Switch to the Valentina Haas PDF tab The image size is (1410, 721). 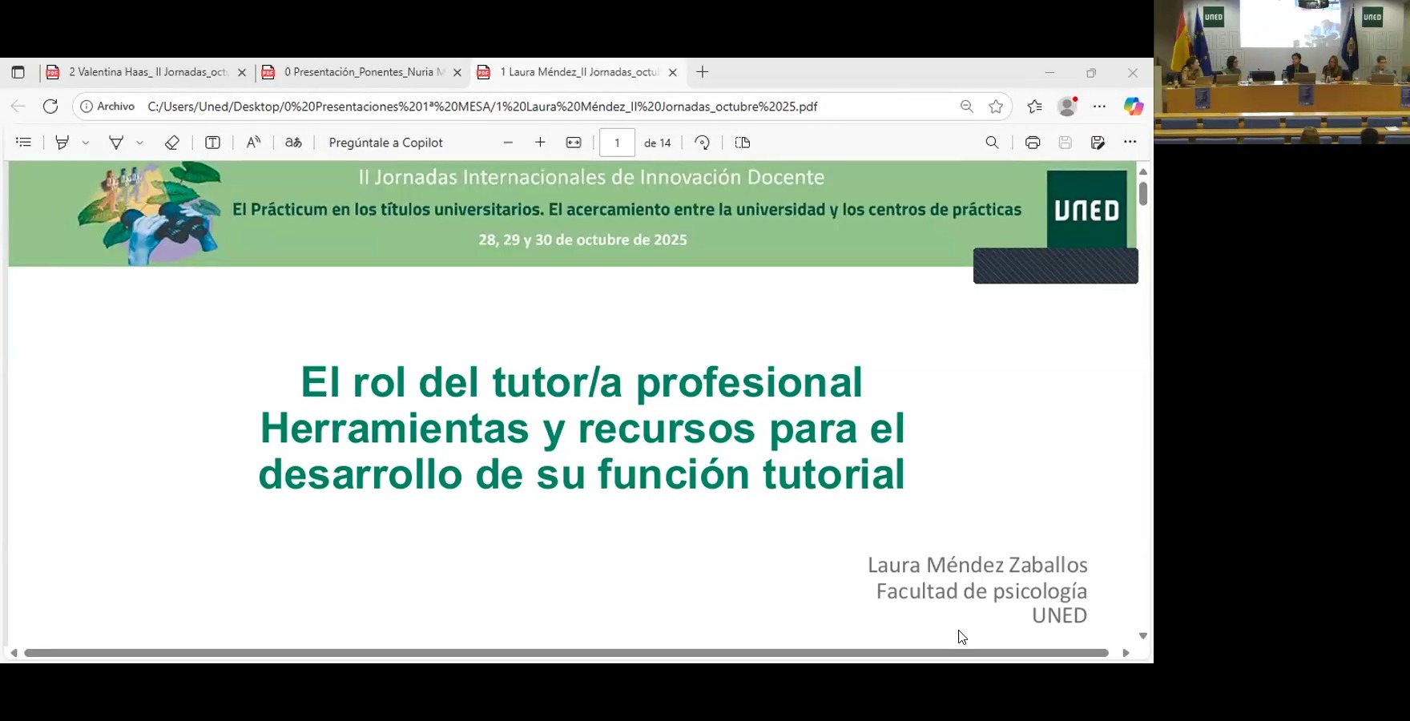[x=144, y=71]
